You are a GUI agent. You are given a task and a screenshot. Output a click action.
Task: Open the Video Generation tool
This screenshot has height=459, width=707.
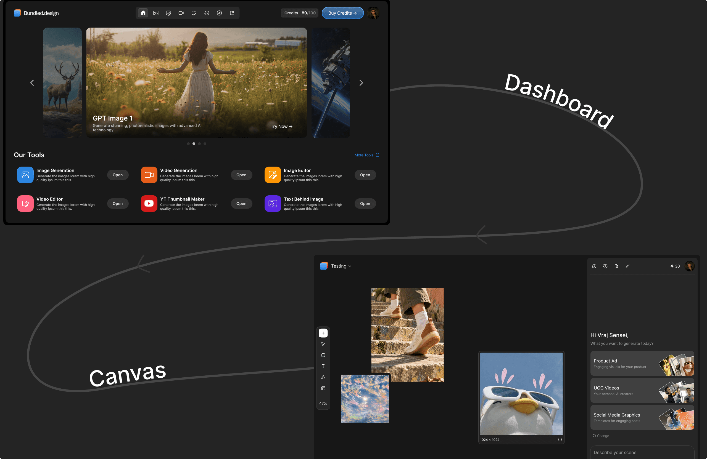(x=241, y=175)
